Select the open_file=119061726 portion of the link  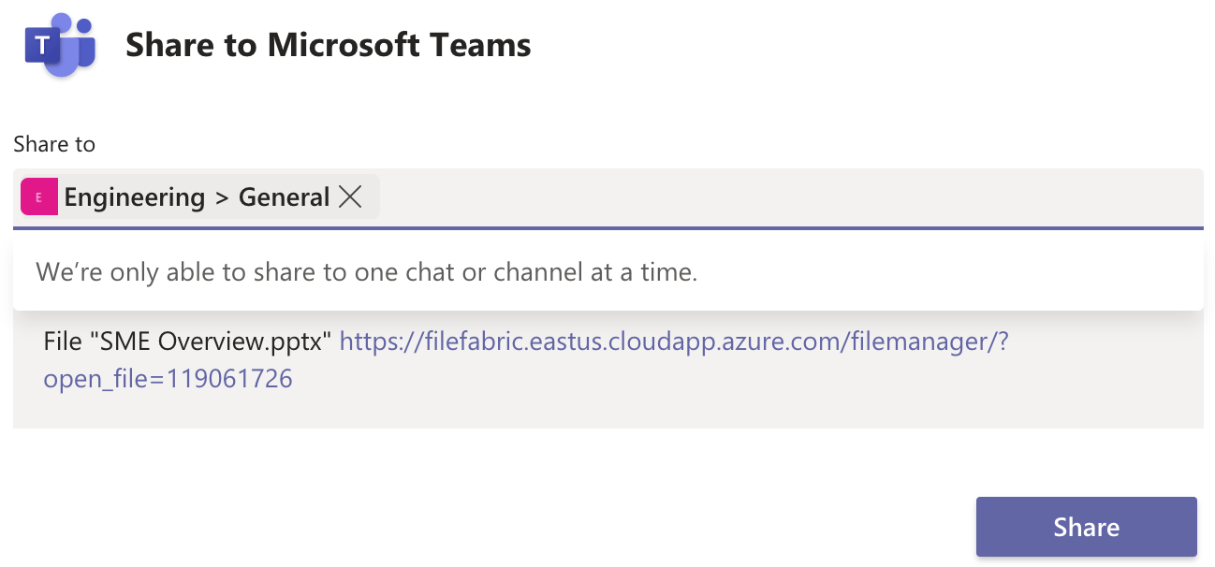tap(168, 378)
